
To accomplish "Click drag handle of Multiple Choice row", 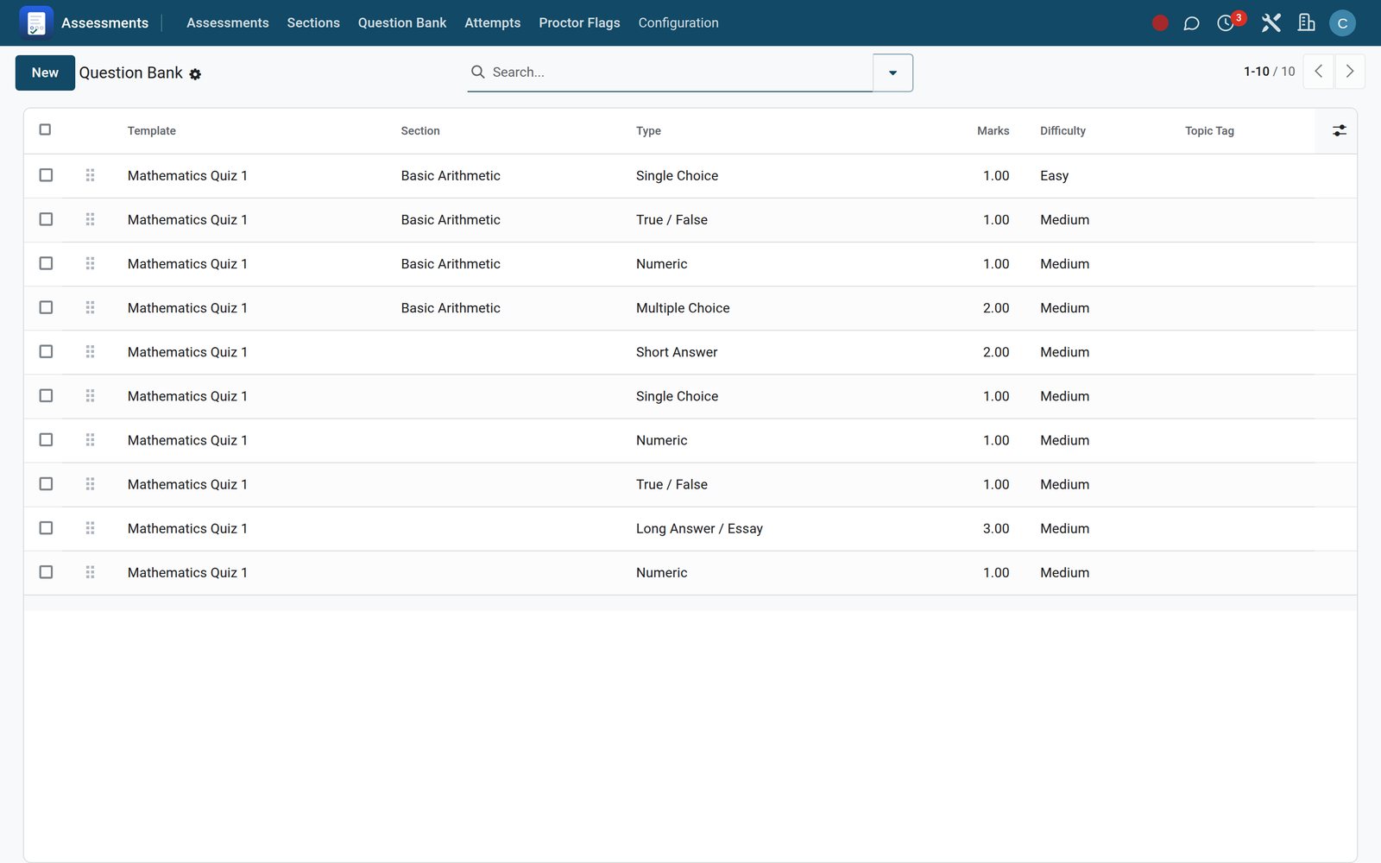I will click(x=90, y=308).
